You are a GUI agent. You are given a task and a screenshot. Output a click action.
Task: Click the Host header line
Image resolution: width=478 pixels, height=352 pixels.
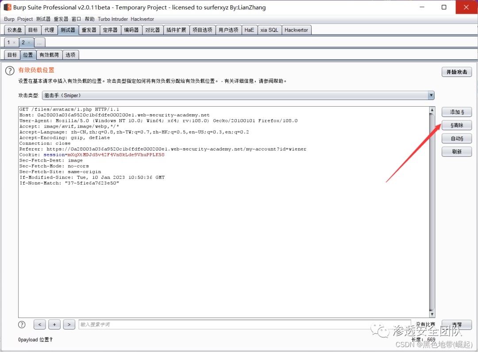pos(114,115)
